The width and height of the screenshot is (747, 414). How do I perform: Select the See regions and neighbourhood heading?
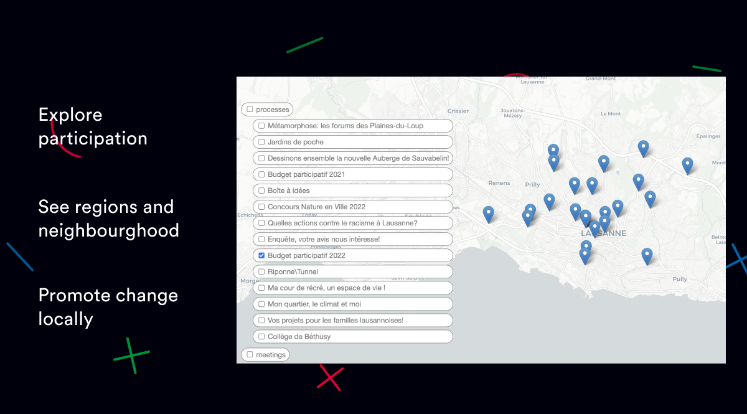[x=108, y=219]
